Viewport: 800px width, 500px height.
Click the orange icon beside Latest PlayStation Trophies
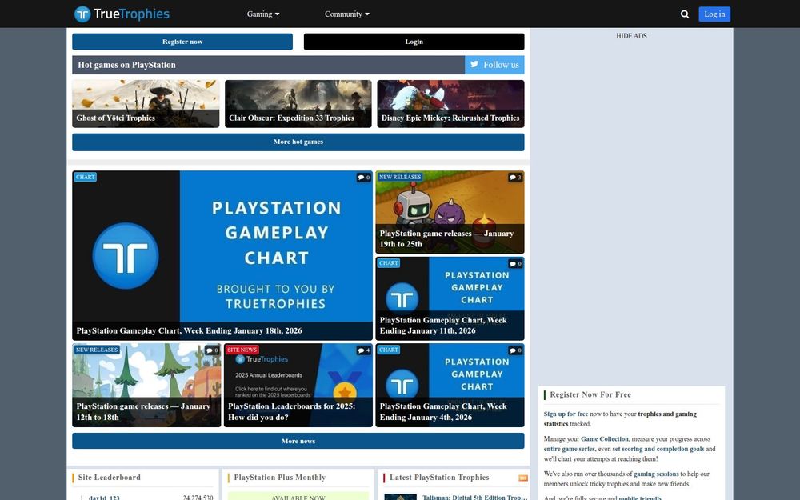point(523,478)
